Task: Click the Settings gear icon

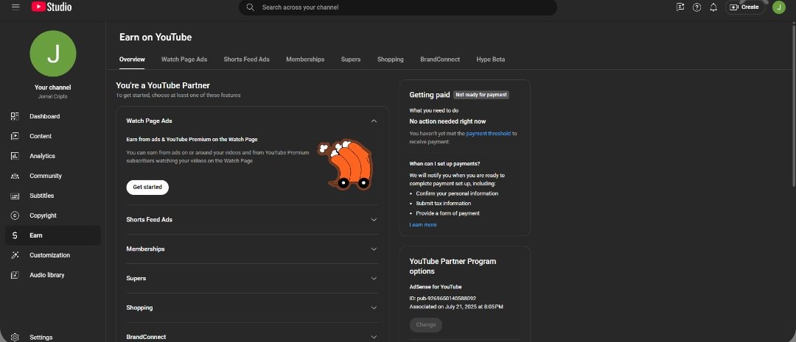Action: click(15, 337)
